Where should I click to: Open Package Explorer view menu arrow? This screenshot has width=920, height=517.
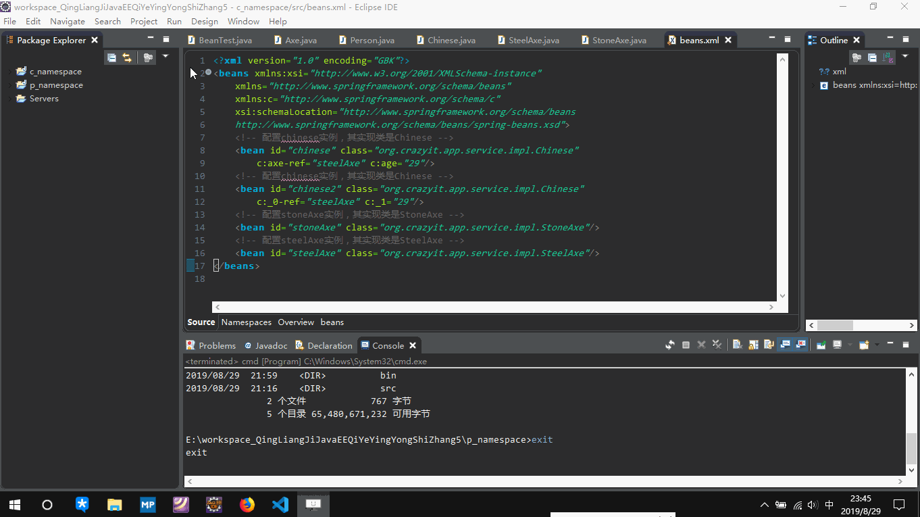tap(165, 56)
